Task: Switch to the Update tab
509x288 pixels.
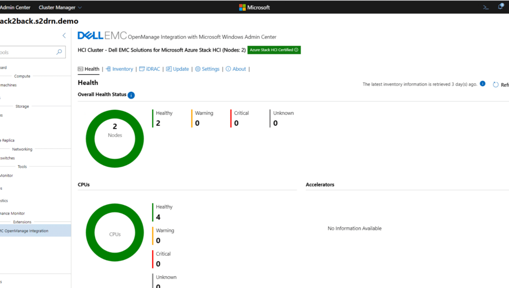Action: click(x=177, y=69)
